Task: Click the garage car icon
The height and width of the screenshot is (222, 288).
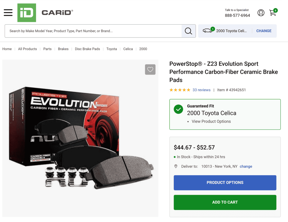Action: pos(208,31)
